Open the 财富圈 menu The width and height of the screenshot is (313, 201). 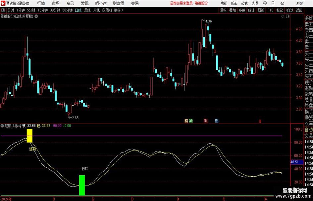click(x=119, y=3)
